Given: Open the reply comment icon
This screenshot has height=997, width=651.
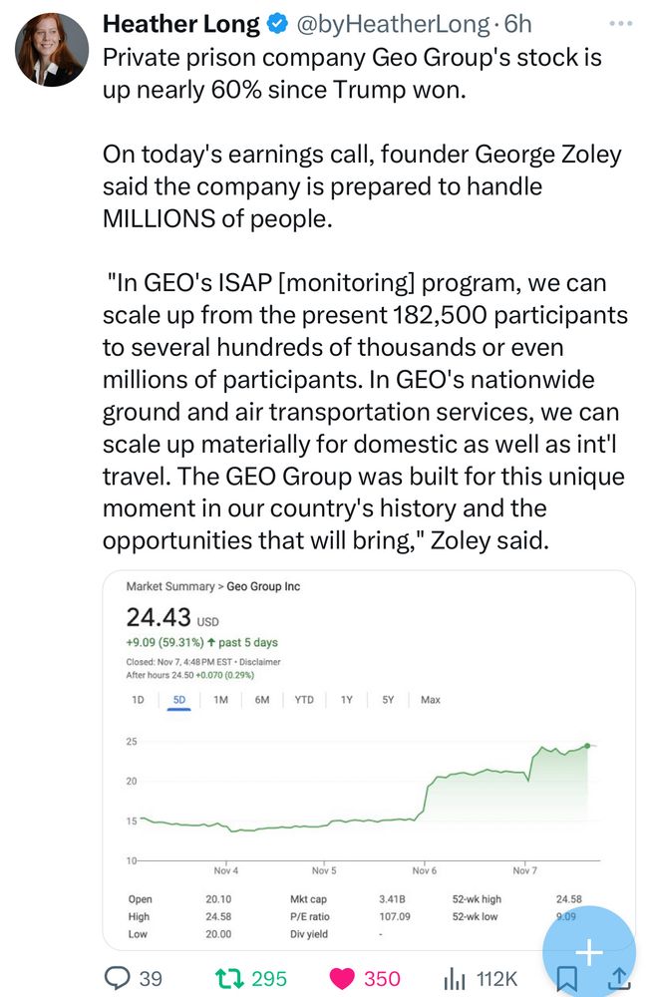Looking at the screenshot, I should [119, 979].
